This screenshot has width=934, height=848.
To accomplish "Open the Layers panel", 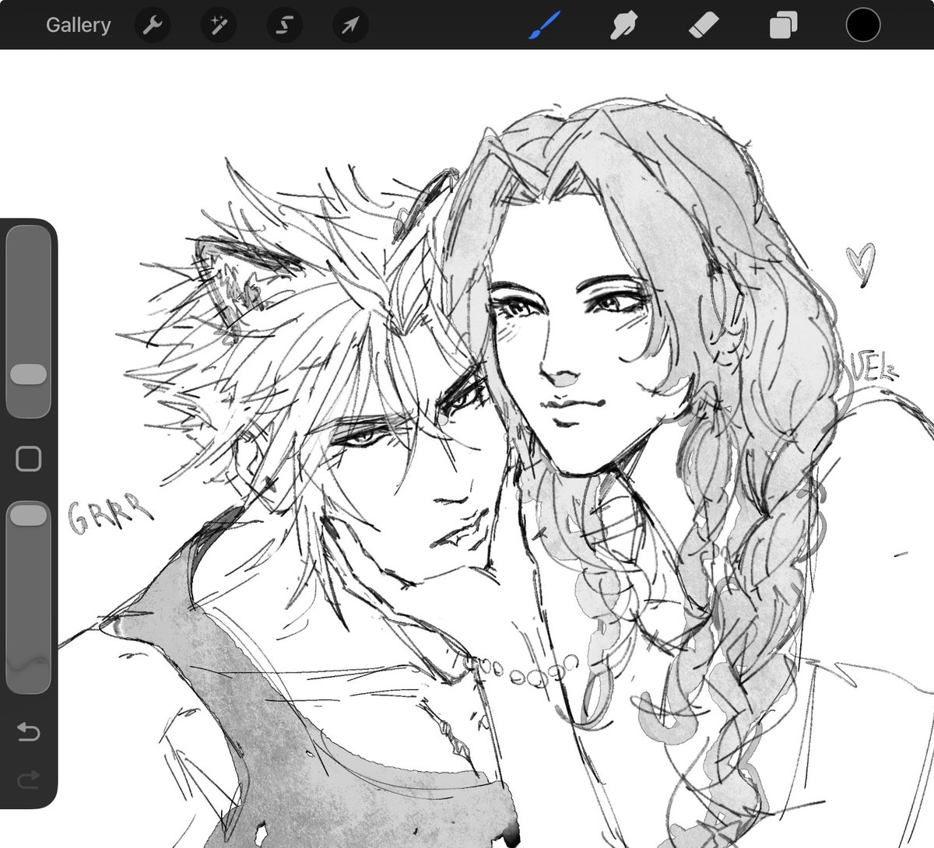I will [782, 26].
